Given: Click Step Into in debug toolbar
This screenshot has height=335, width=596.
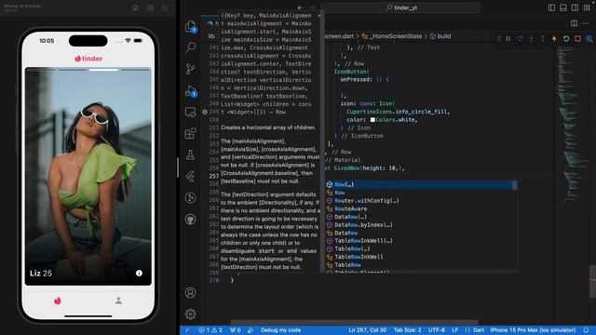Looking at the screenshot, I should click(x=532, y=39).
